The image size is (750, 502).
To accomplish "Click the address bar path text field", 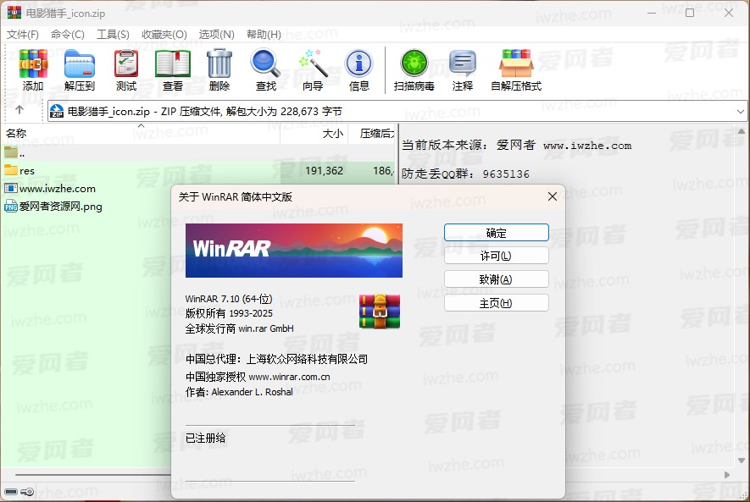I will tap(397, 111).
